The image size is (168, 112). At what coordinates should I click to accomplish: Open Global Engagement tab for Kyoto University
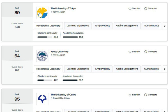pos(127,69)
